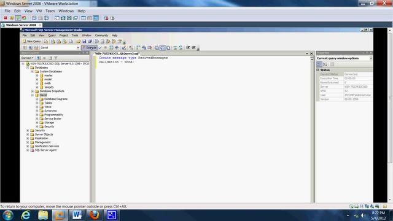Select Notification Services folder
Screen dimensions: 393x221
tap(47, 146)
